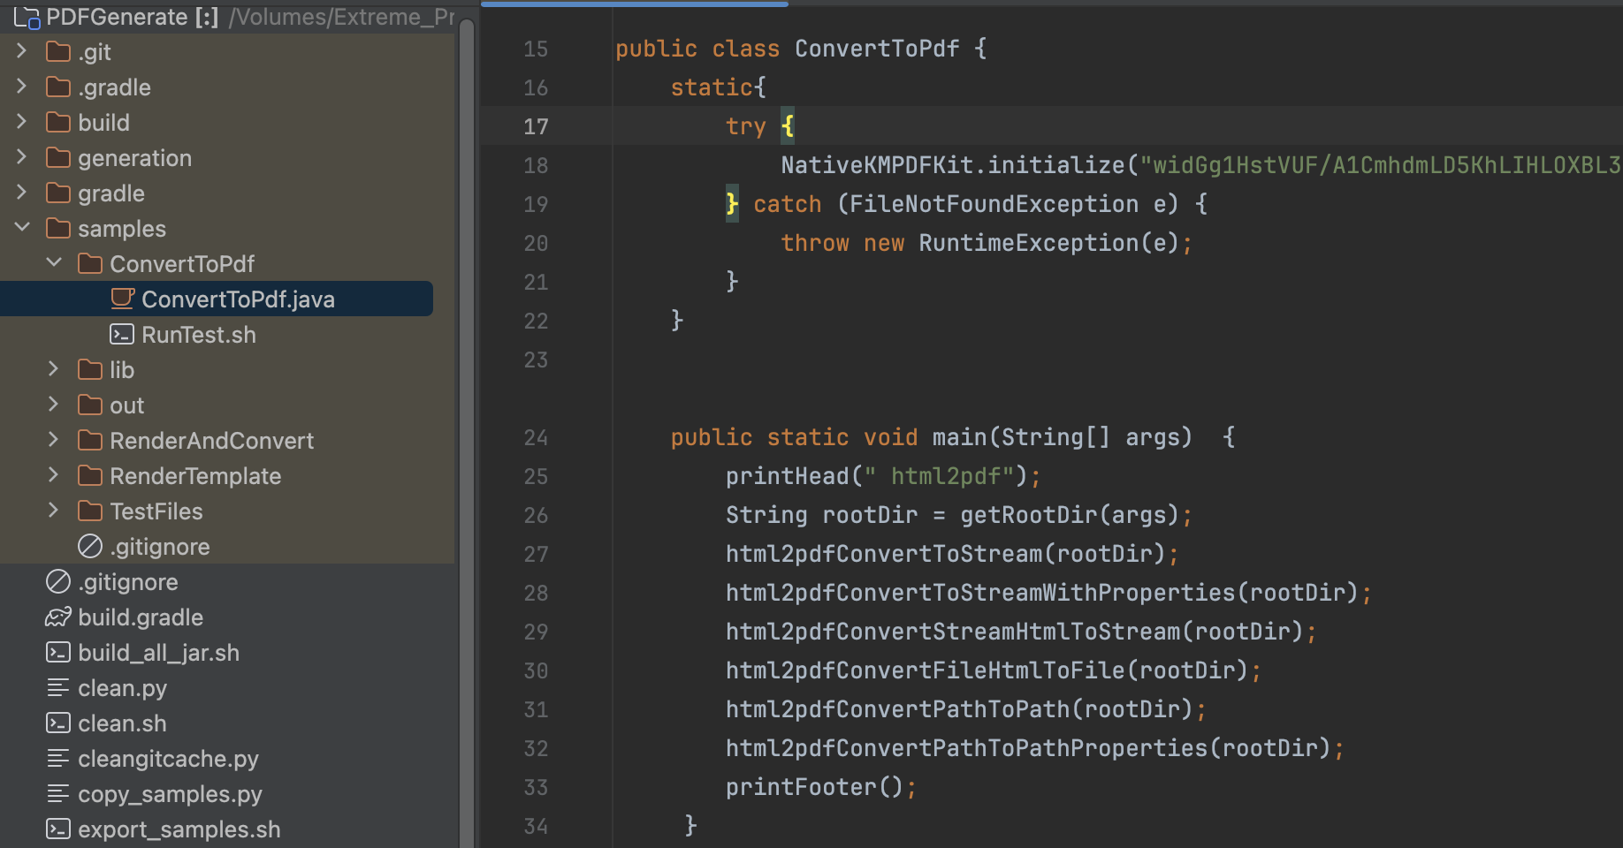1623x848 pixels.
Task: Collapse the ConvertToPdf folder
Action: pos(53,263)
